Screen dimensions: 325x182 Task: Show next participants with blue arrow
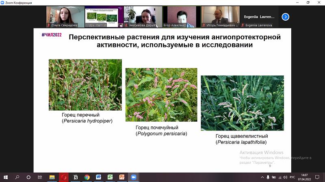[x=285, y=17]
